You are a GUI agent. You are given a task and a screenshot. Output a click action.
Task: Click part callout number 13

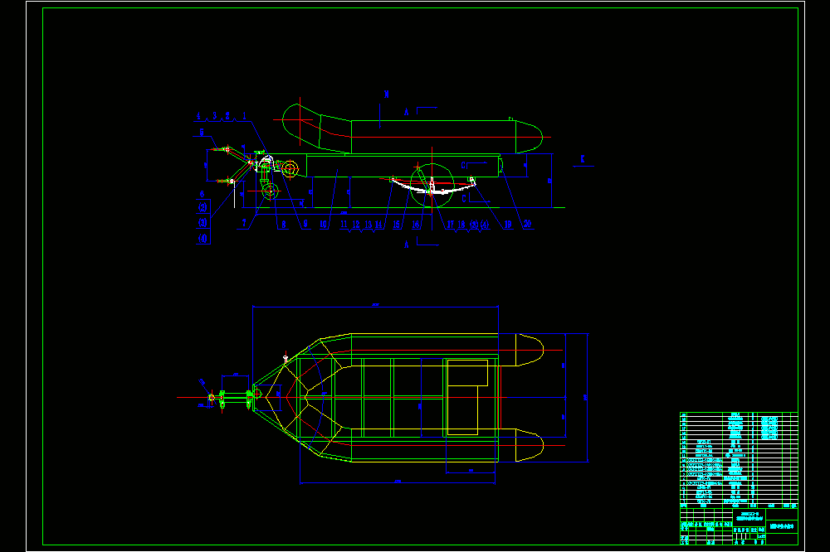point(369,224)
